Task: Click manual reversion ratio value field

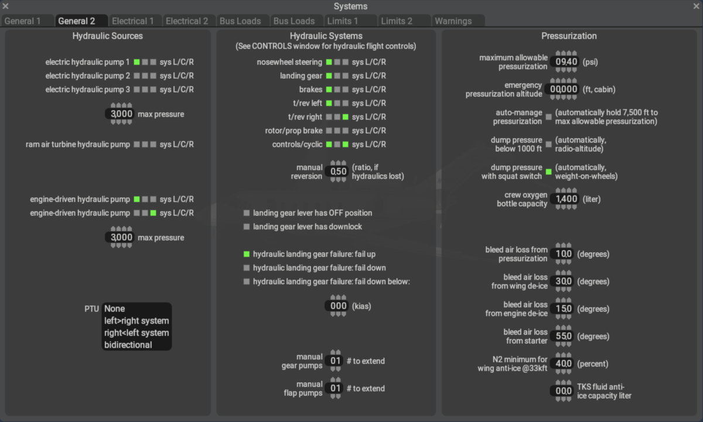Action: (x=339, y=171)
